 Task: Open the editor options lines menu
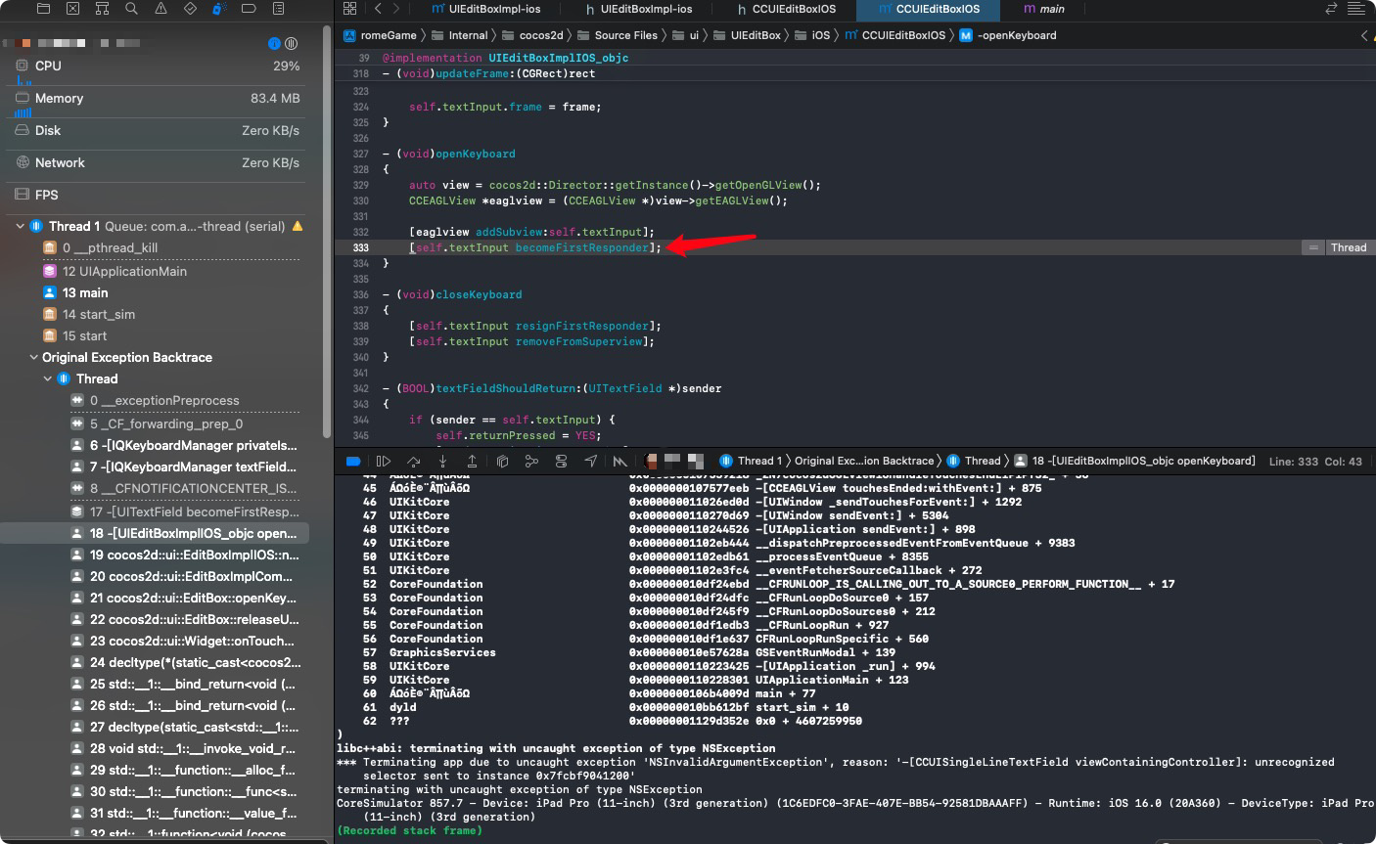pyautogui.click(x=1356, y=9)
